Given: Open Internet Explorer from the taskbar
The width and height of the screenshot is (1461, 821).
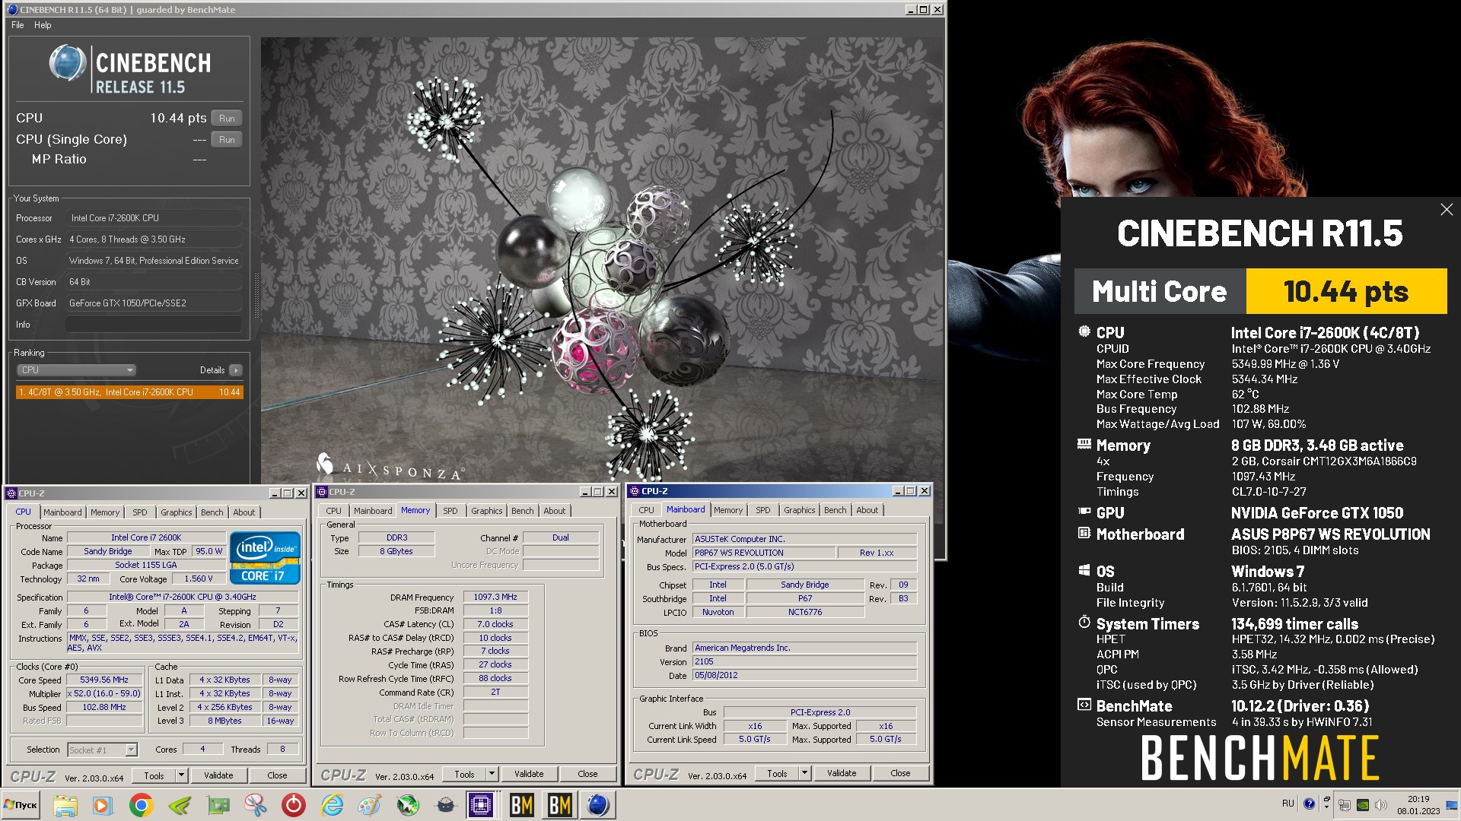Looking at the screenshot, I should (332, 805).
